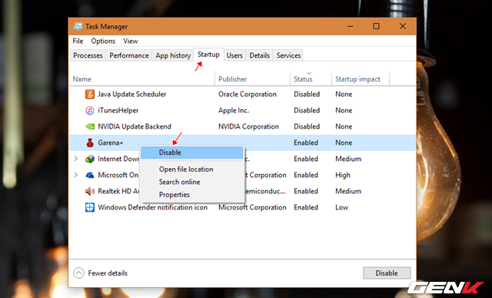This screenshot has width=492, height=298.
Task: Open the File menu
Action: click(x=78, y=41)
